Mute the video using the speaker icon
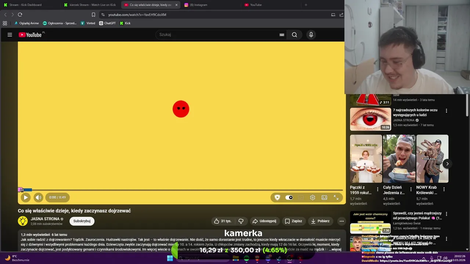This screenshot has height=264, width=470. point(38,197)
